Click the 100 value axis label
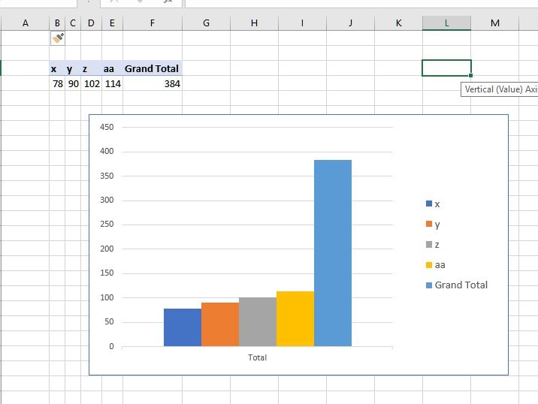Screen dimensions: 538x404 (x=107, y=297)
